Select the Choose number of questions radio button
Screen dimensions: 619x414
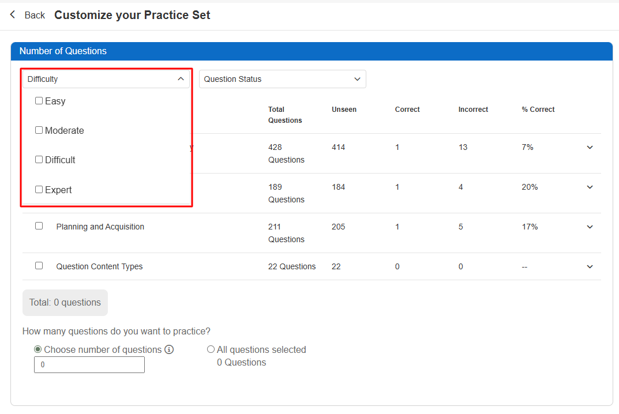(x=38, y=349)
